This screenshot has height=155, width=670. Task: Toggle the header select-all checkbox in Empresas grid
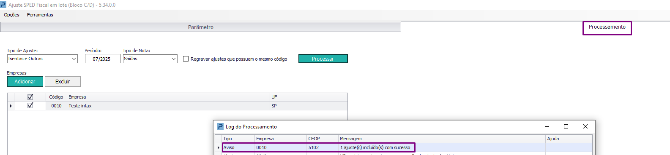coord(30,97)
